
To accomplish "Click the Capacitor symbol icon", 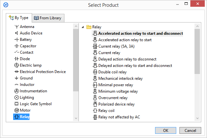I will point(17,46).
